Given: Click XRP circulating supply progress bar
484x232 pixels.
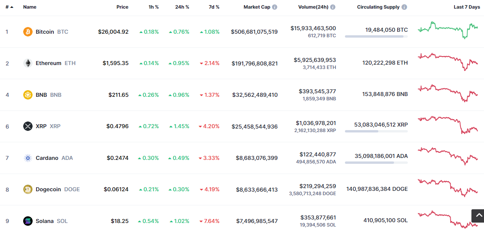Looking at the screenshot, I should click(x=376, y=131).
